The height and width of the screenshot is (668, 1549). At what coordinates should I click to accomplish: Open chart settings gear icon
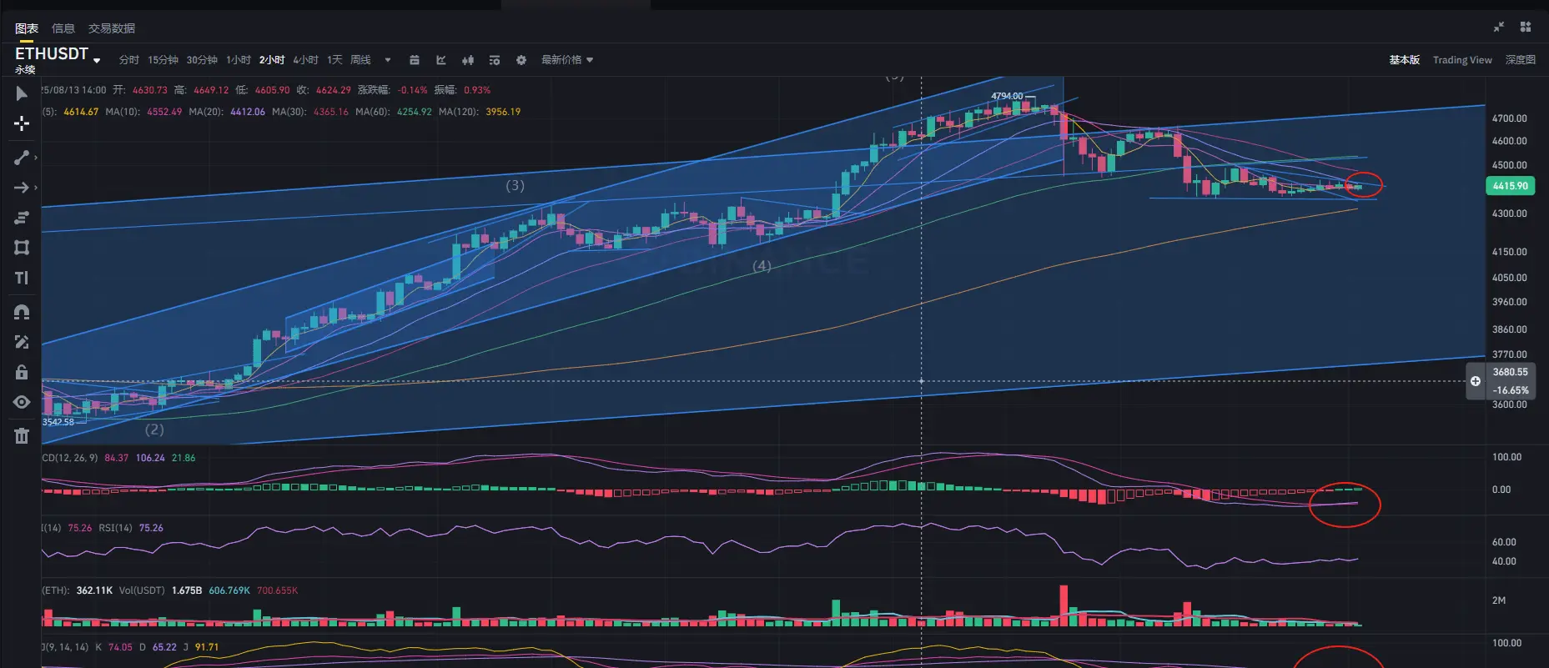[x=521, y=60]
